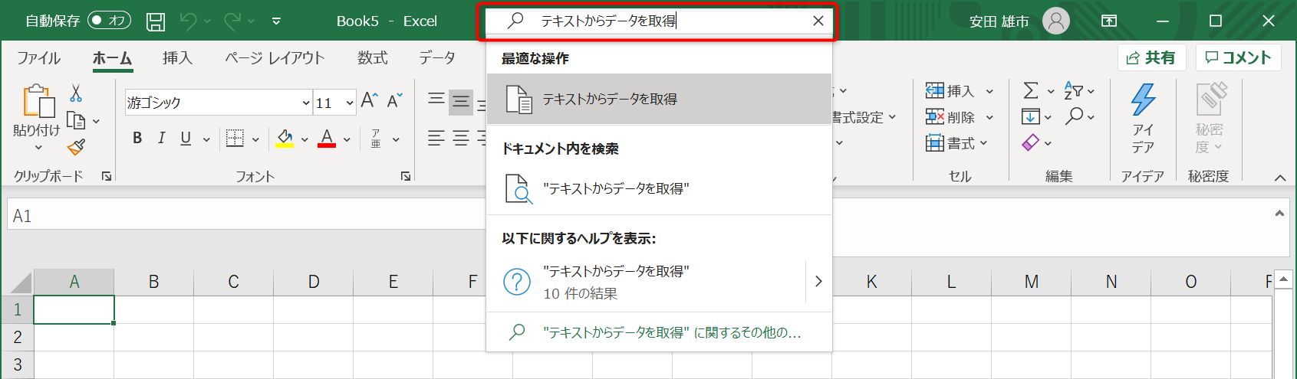Screen dimensions: 1297x379
Task: Open the fill color dropdown arrow
Action: point(304,139)
